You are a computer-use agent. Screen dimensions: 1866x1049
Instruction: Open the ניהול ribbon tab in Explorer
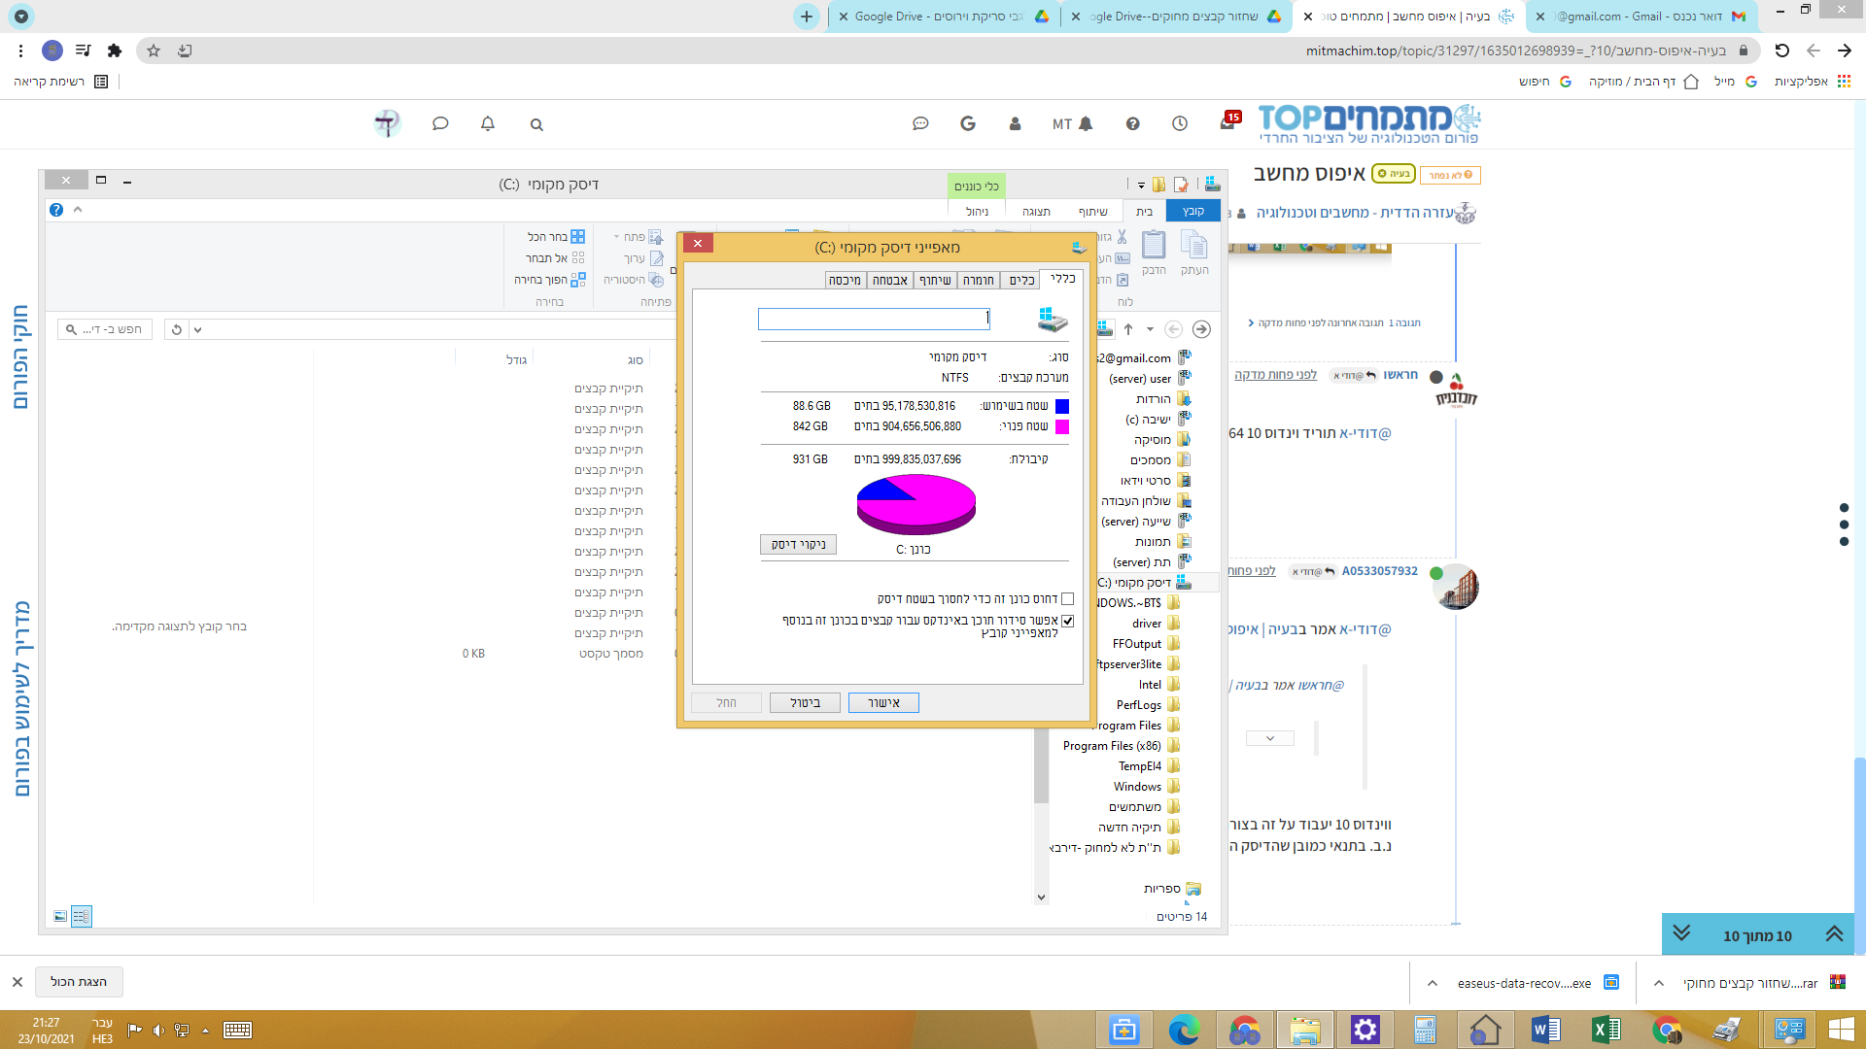977,212
